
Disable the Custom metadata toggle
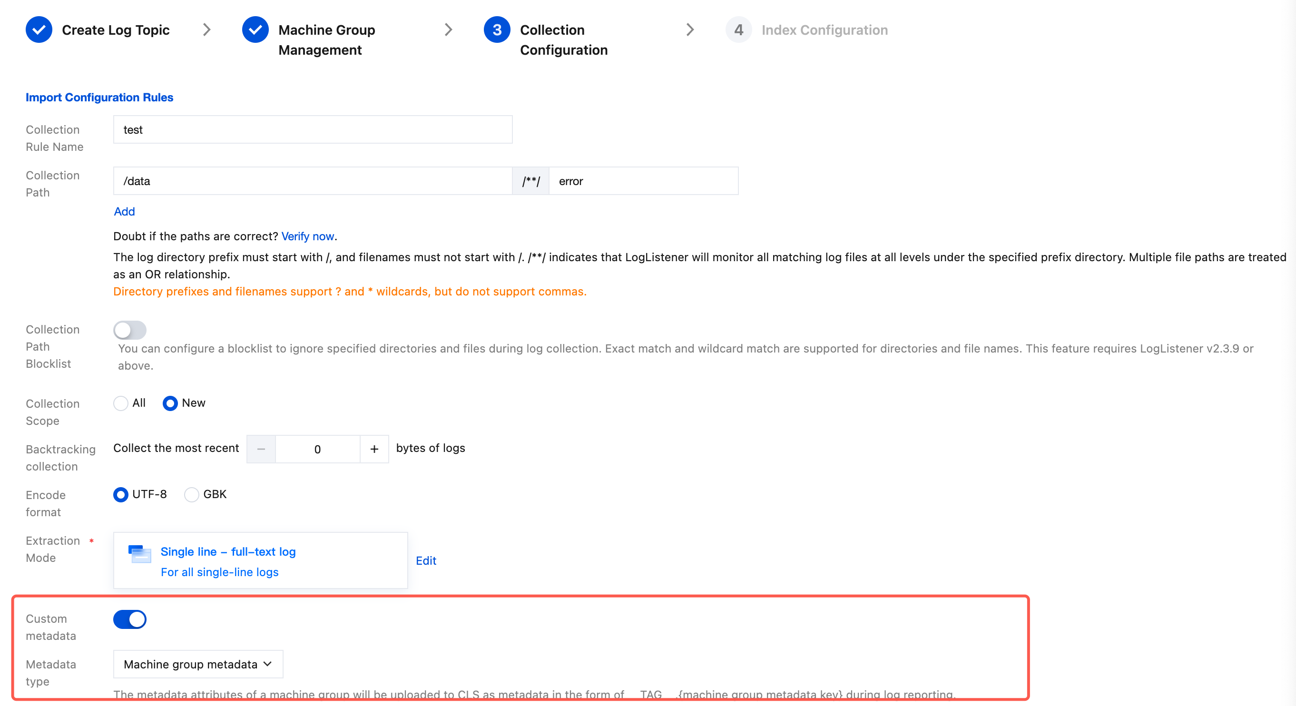pyautogui.click(x=129, y=619)
